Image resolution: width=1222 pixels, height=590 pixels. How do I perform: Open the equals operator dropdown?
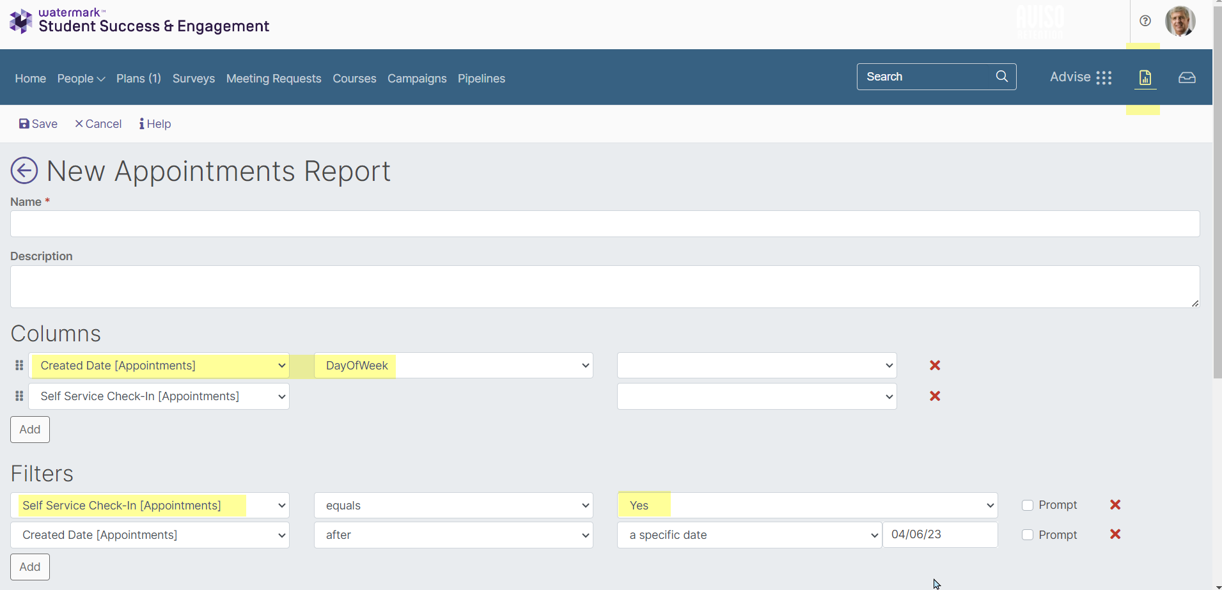[x=453, y=506]
